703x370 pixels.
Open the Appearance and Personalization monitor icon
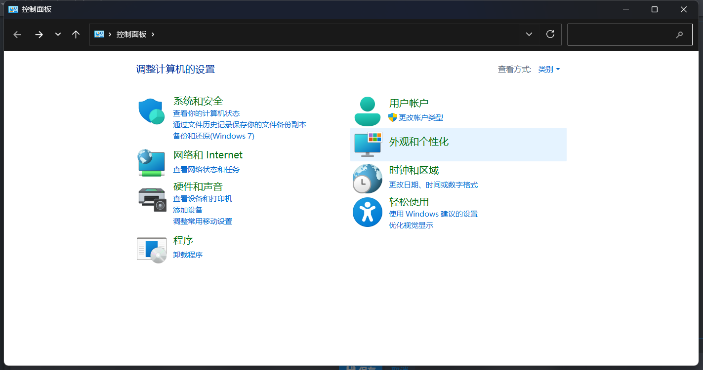[x=368, y=144]
